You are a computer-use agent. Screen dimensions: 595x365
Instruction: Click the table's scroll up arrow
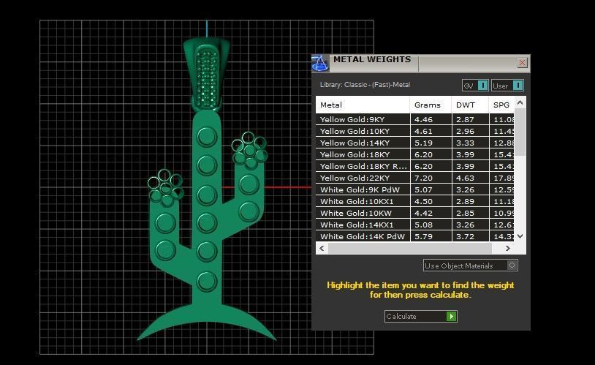click(x=520, y=102)
